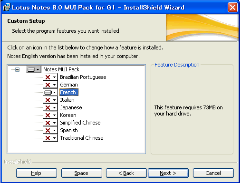
Task: Check disk space with the Space button
Action: pyautogui.click(x=82, y=173)
